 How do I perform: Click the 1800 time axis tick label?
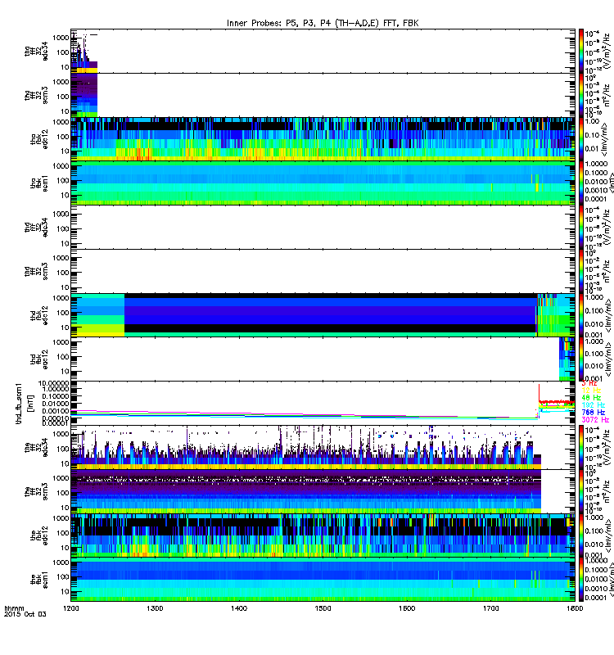575,608
